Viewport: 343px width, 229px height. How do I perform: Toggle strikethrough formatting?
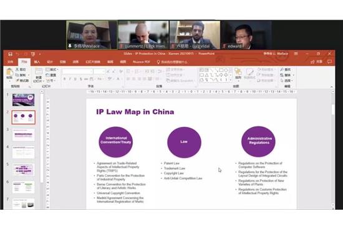86,79
